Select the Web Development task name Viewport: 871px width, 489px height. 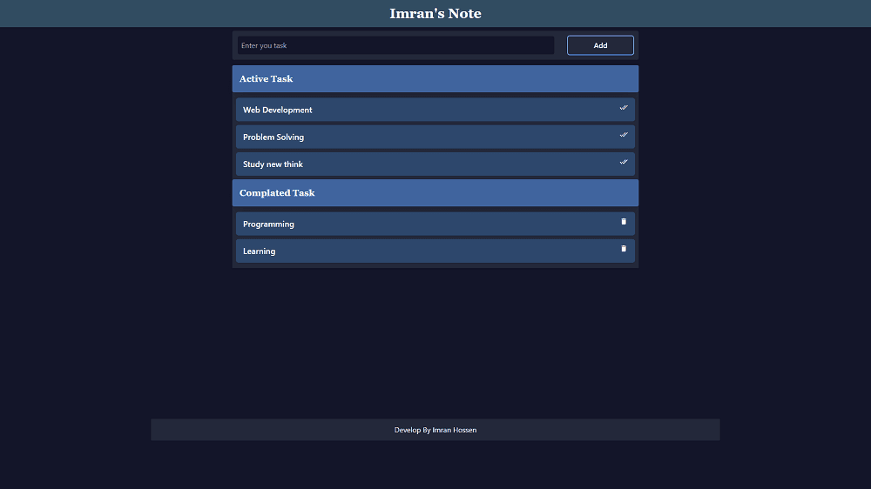(x=277, y=111)
